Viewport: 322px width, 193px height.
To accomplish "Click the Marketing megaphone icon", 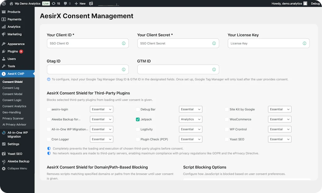I will pyautogui.click(x=3, y=34).
